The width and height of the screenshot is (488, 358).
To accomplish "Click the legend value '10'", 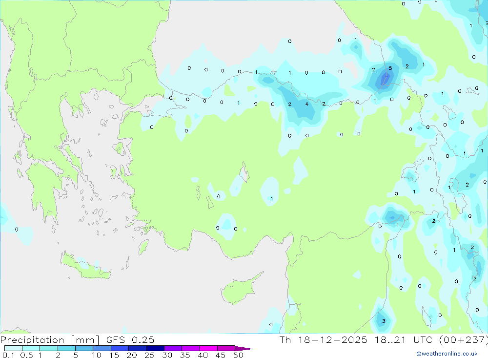I will (96, 355).
